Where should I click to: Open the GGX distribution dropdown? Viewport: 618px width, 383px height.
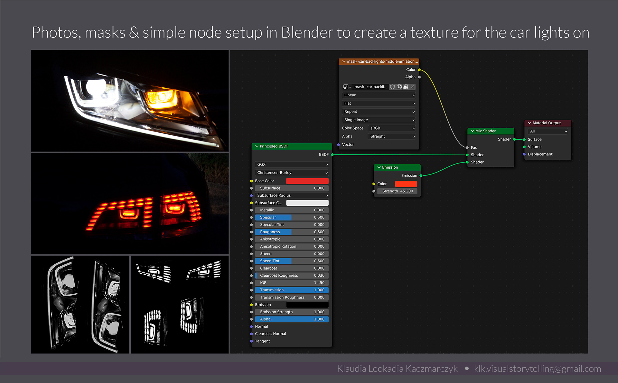tap(292, 165)
